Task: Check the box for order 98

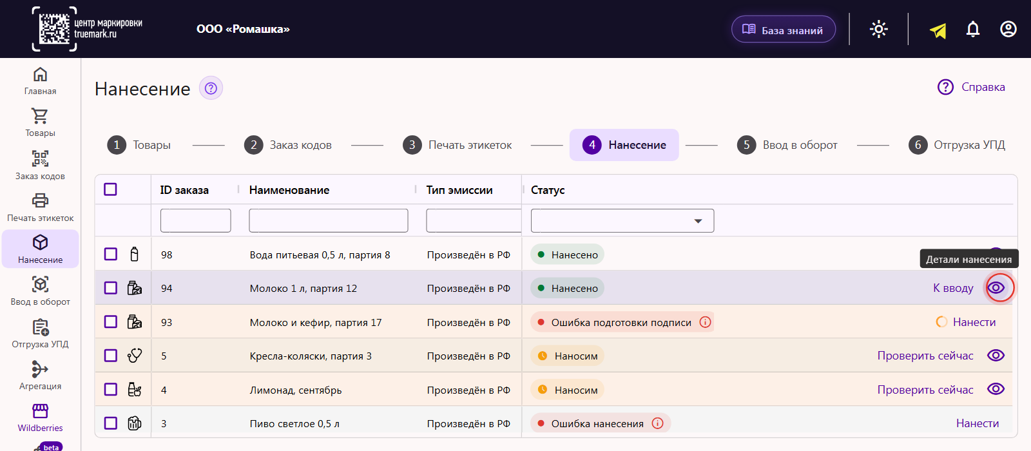Action: [111, 254]
